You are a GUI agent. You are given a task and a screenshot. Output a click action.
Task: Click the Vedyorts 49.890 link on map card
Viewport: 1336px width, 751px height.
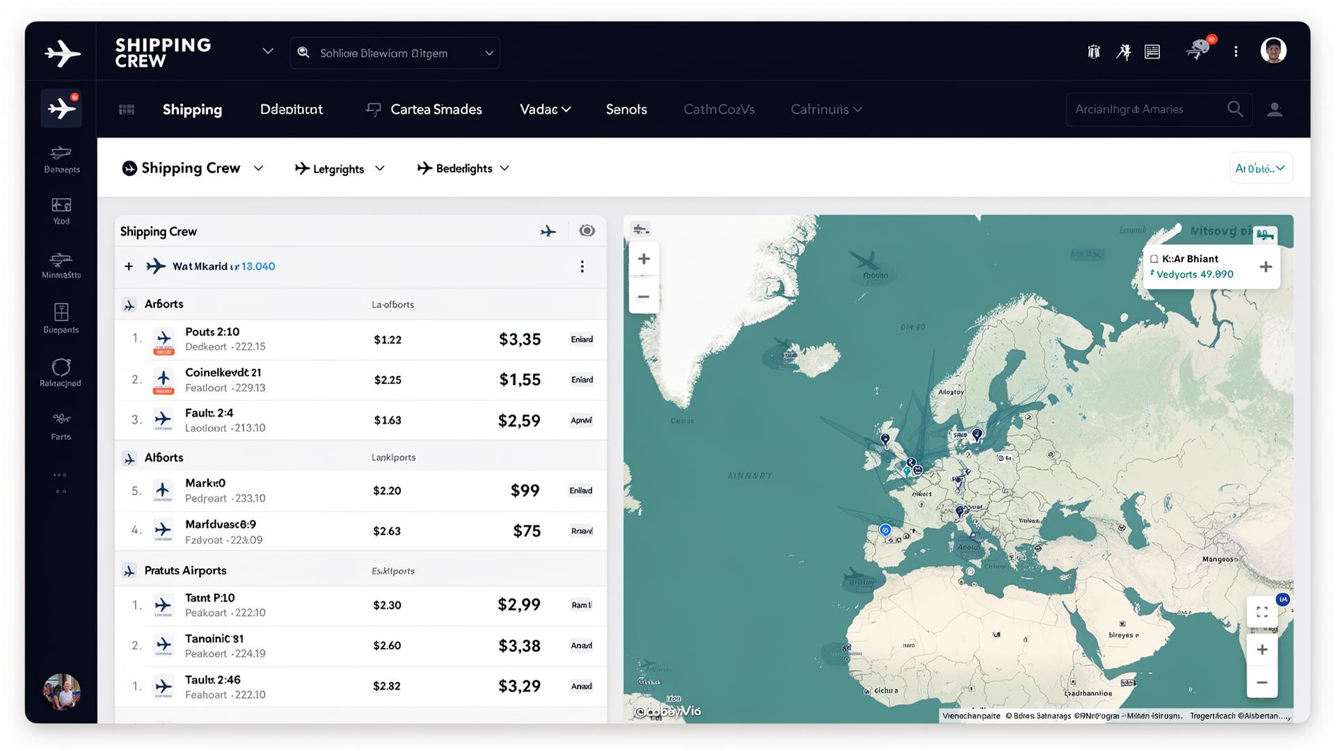[1195, 274]
